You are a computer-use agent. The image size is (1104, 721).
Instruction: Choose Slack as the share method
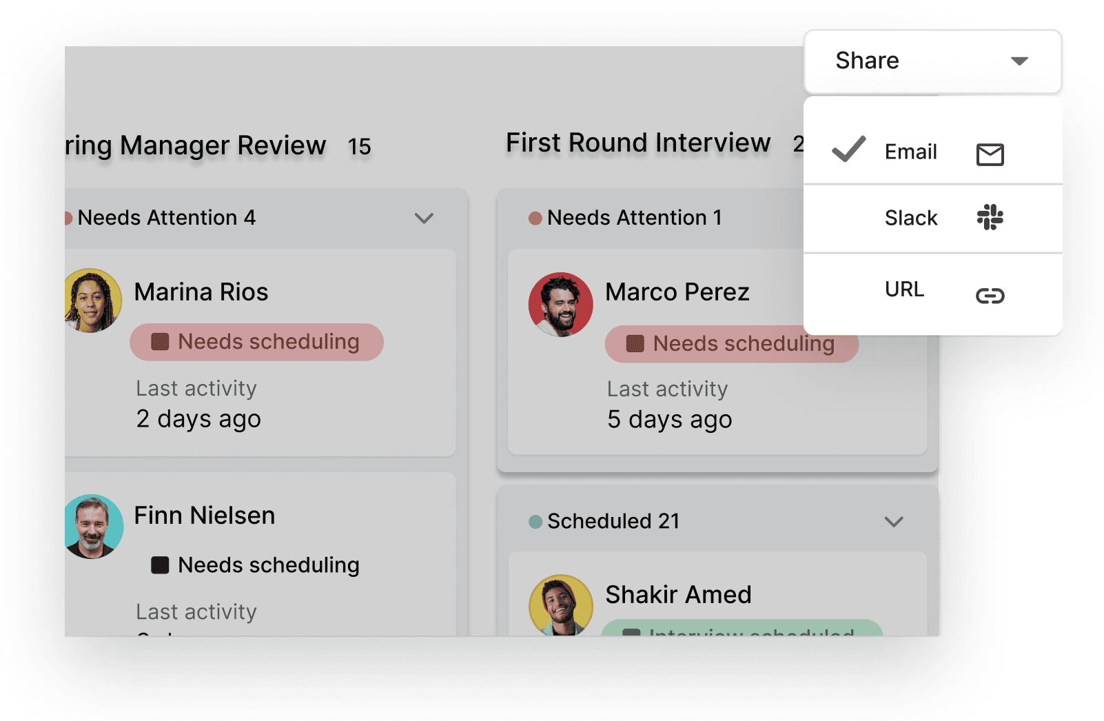(x=910, y=218)
